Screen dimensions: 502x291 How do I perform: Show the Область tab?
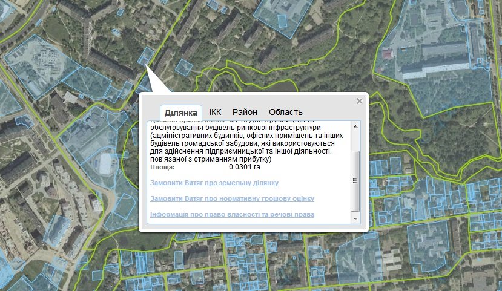coord(285,112)
